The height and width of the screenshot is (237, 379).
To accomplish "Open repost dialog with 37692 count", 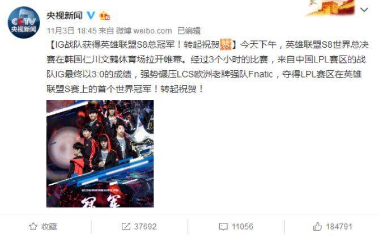I will tap(139, 227).
